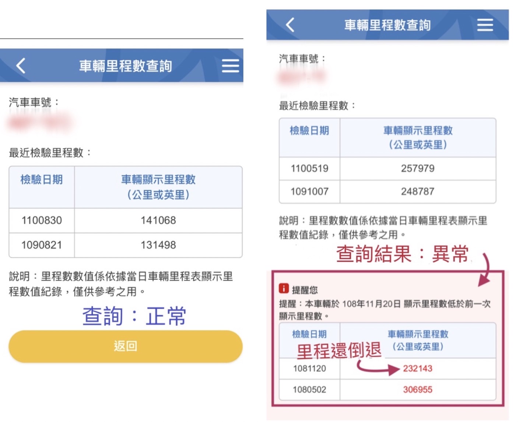This screenshot has height=422, width=526.
Task: Select date 1080502 in the warning table
Action: 309,390
